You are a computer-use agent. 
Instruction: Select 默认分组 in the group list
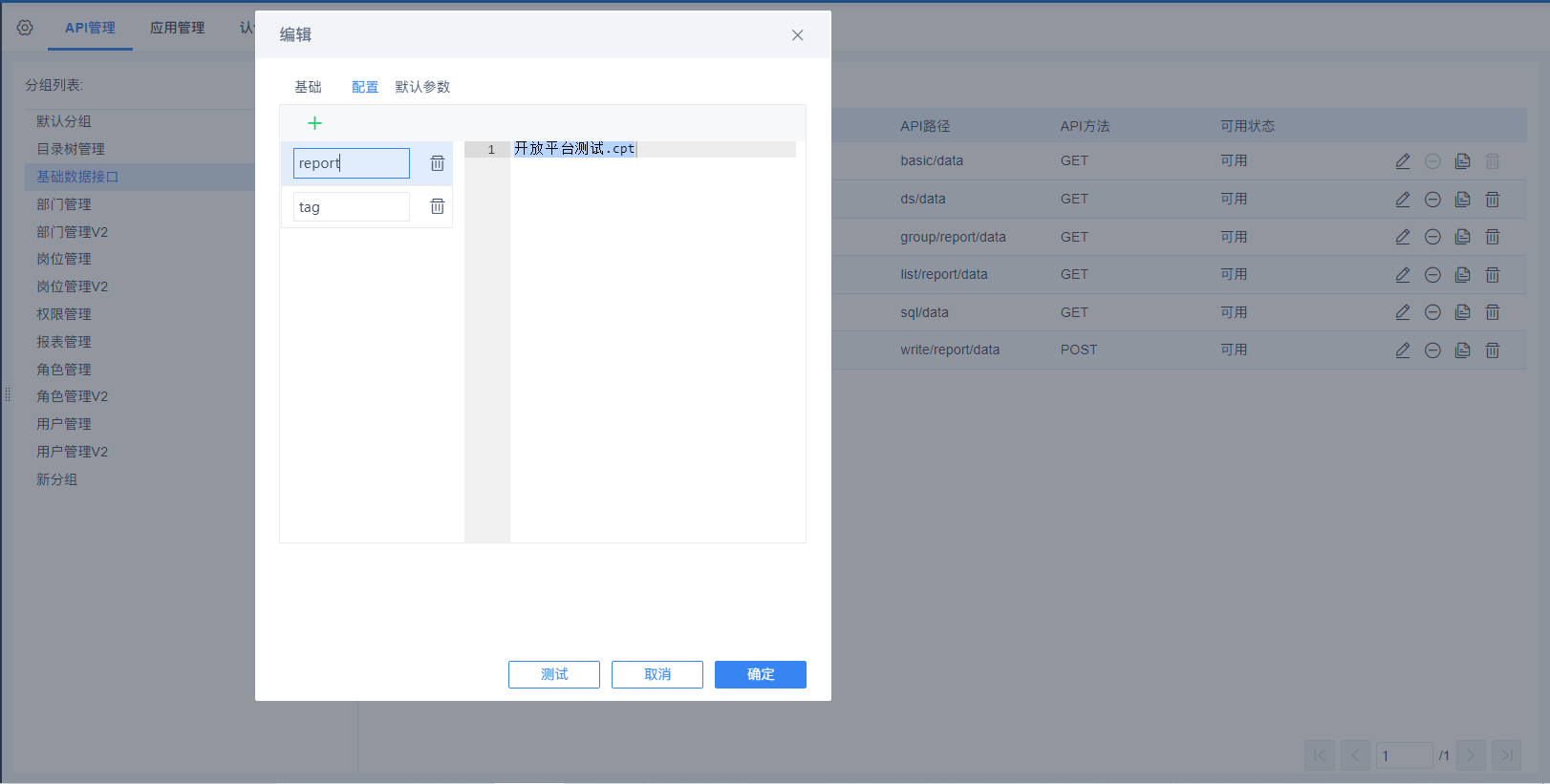tap(64, 121)
